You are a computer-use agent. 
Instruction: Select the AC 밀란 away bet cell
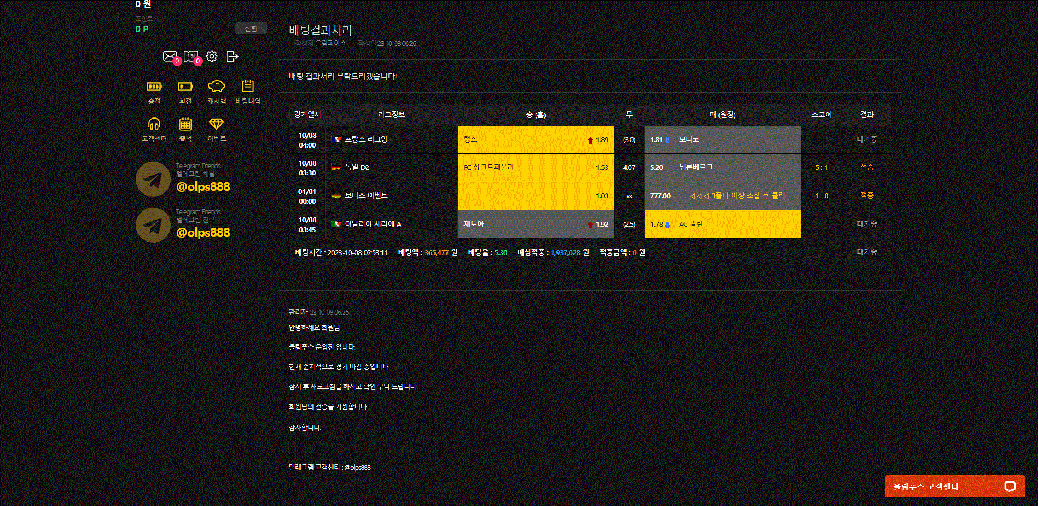722,224
